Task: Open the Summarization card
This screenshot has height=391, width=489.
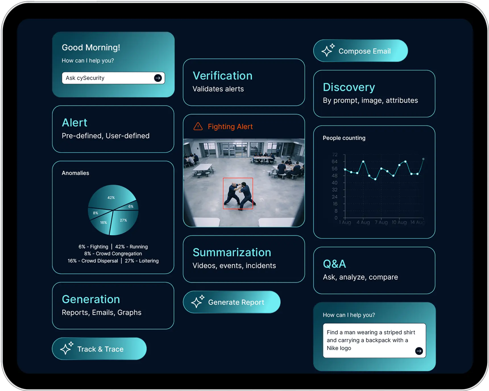Action: click(244, 259)
